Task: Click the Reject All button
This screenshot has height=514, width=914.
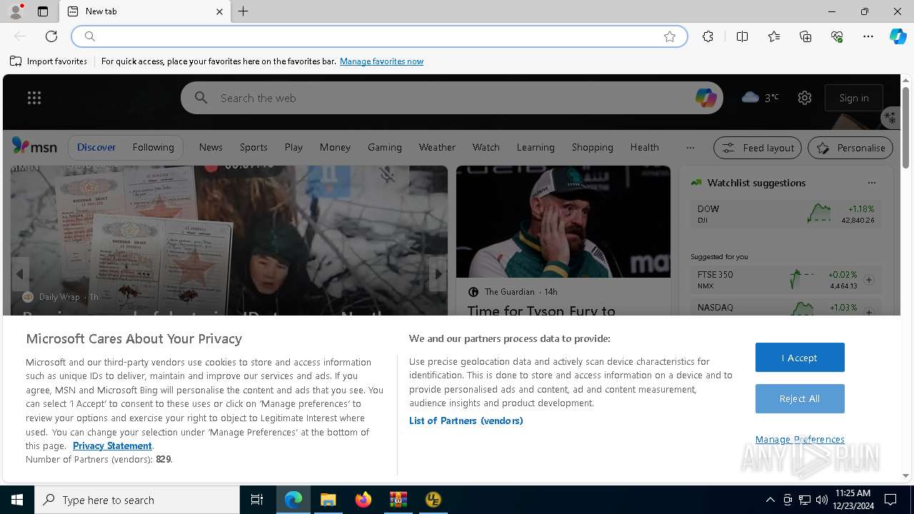Action: click(800, 399)
